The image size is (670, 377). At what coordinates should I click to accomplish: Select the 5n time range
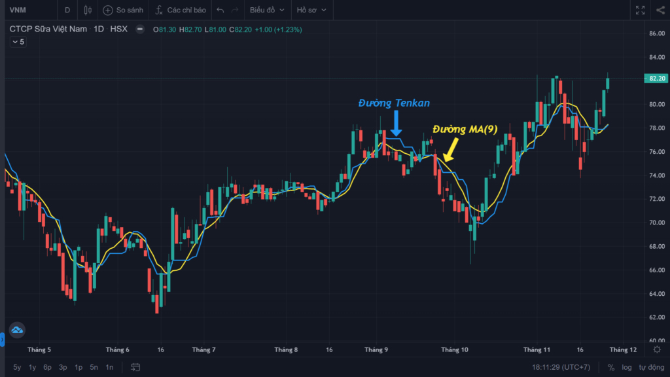coord(94,367)
